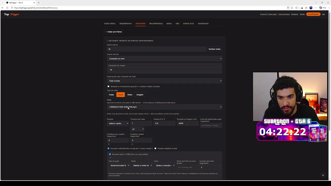Toggle streamer and moderators ignore cooldown checkbox
The height and width of the screenshot is (186, 331).
(x=108, y=87)
